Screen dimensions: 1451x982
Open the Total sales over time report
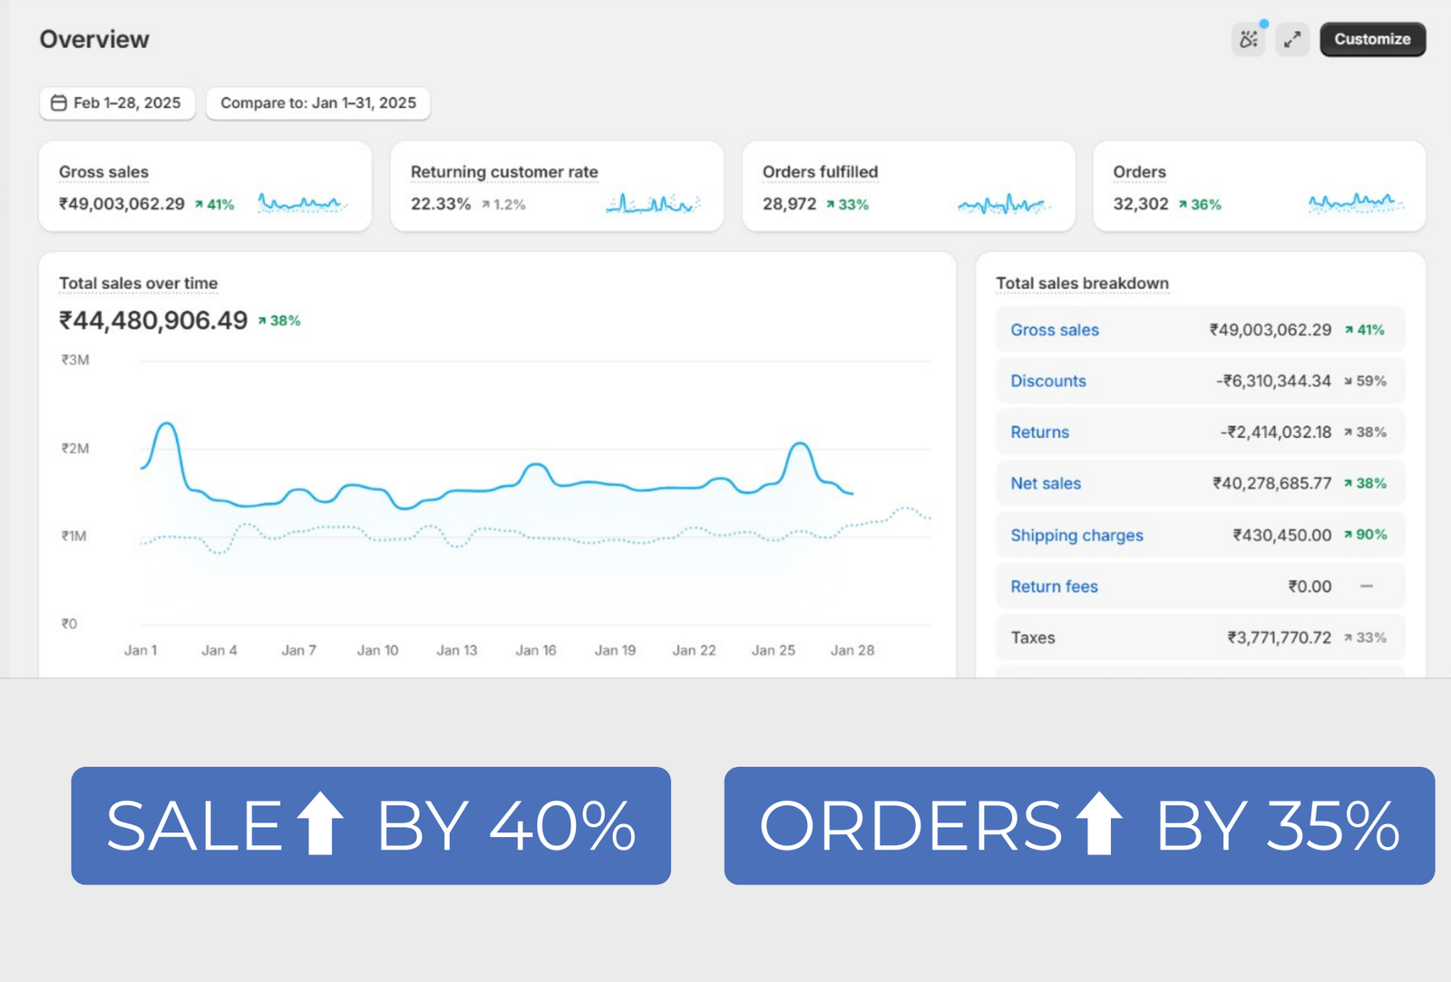click(138, 284)
